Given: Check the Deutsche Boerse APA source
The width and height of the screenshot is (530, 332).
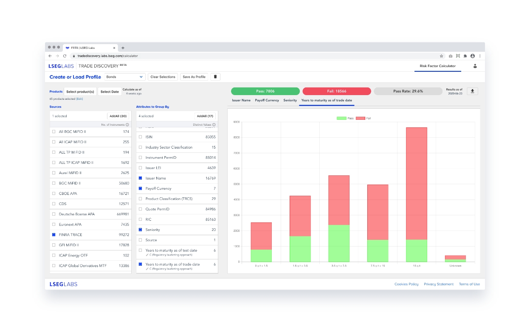Looking at the screenshot, I should point(54,214).
